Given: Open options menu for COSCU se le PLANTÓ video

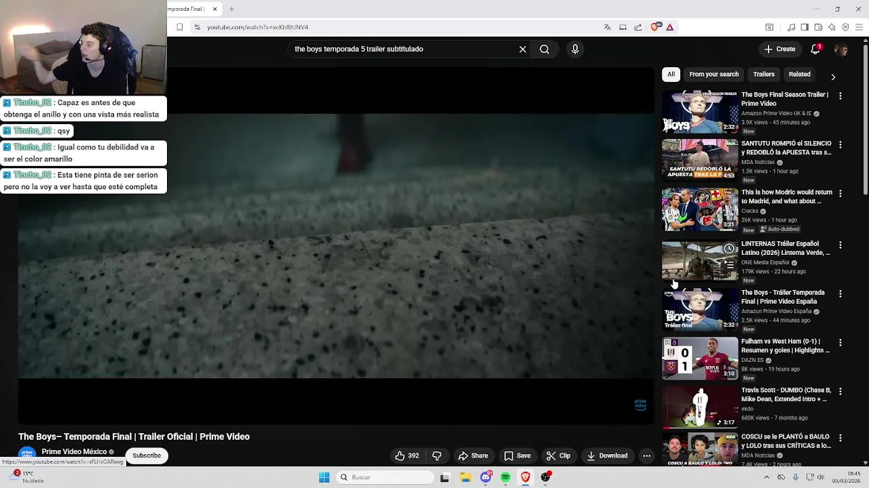Looking at the screenshot, I should click(840, 438).
